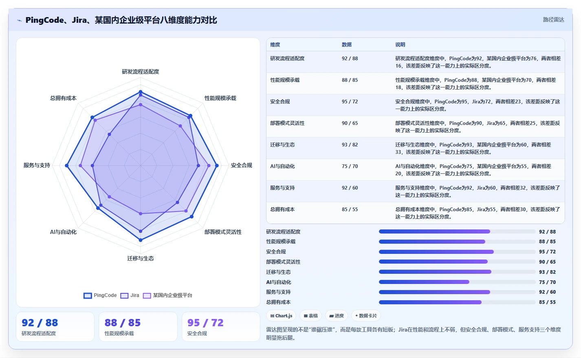Image resolution: width=581 pixels, height=358 pixels.
Task: Click the 安全合规 progress bar
Action: [x=457, y=252]
